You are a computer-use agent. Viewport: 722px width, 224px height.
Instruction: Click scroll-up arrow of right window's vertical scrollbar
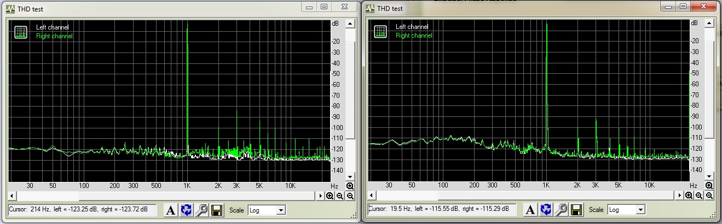[709, 23]
